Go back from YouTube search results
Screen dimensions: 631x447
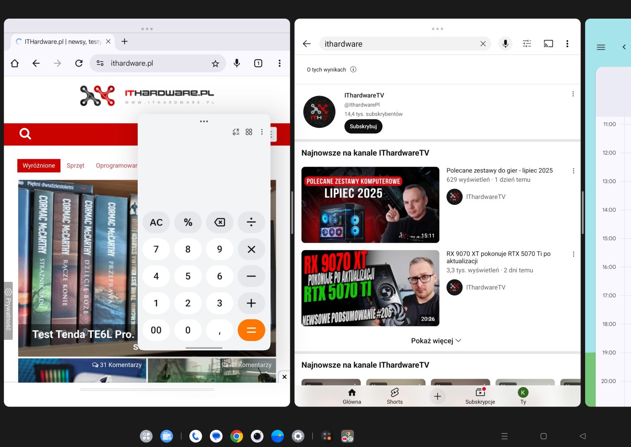pos(306,44)
